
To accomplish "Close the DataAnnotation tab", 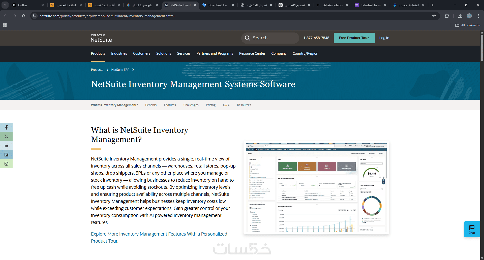I will coord(347,5).
